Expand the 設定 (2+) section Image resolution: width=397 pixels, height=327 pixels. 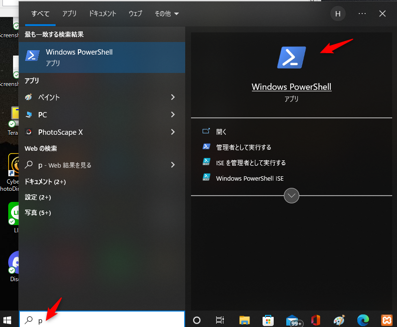38,197
